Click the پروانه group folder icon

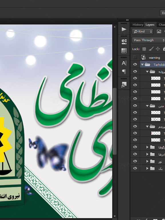pyautogui.click(x=152, y=71)
